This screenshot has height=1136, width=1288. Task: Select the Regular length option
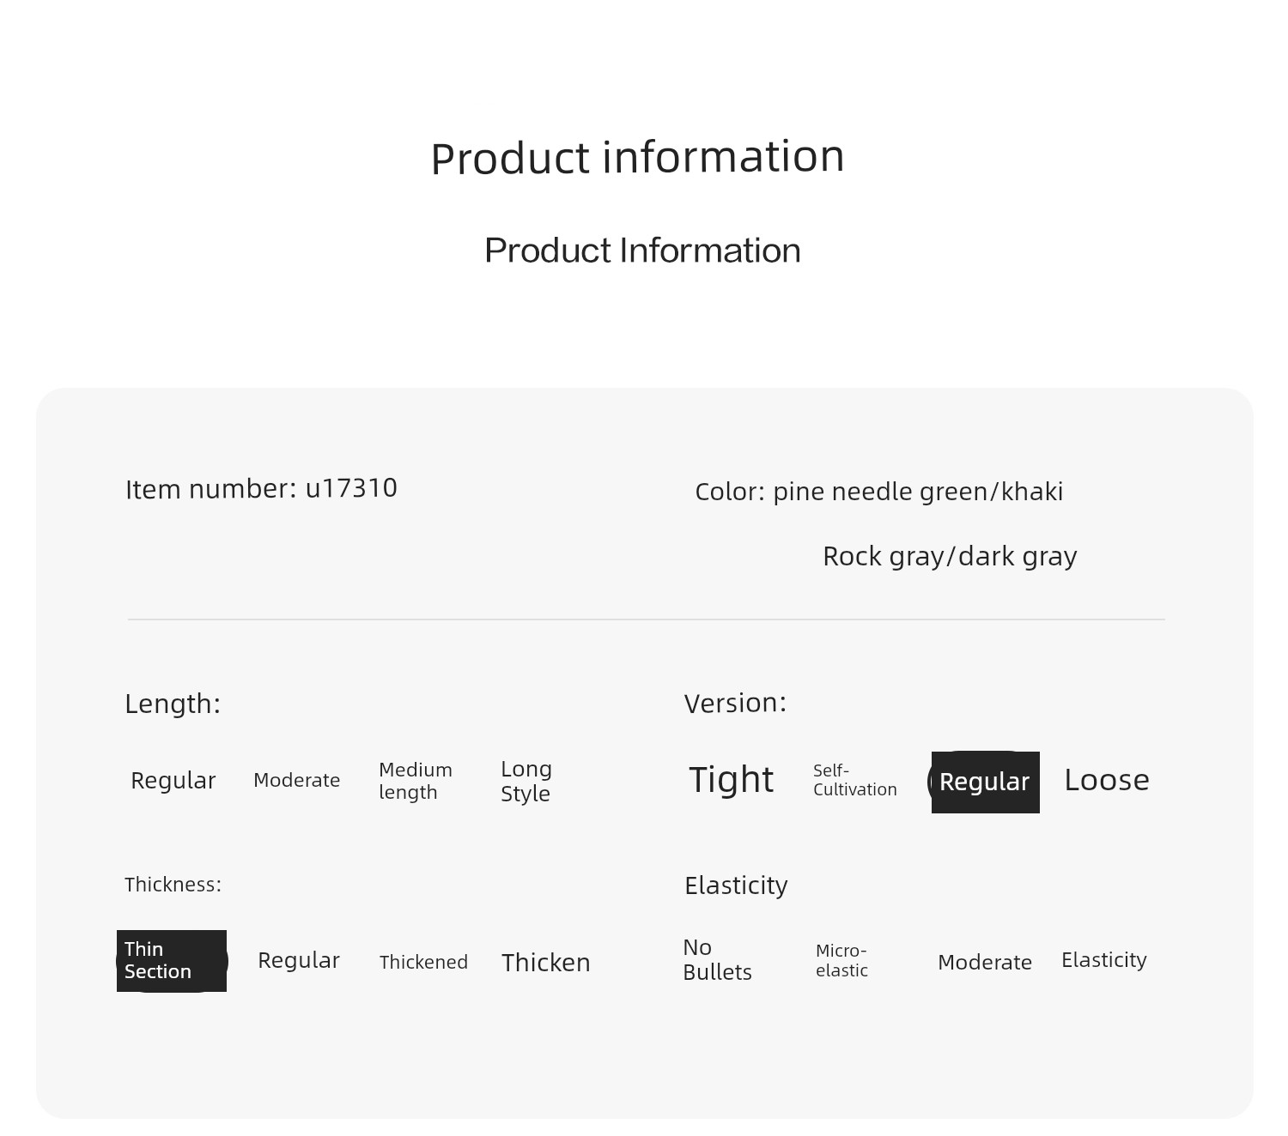tap(173, 781)
